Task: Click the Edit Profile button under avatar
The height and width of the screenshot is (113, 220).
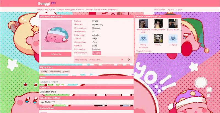Action: tap(56, 54)
